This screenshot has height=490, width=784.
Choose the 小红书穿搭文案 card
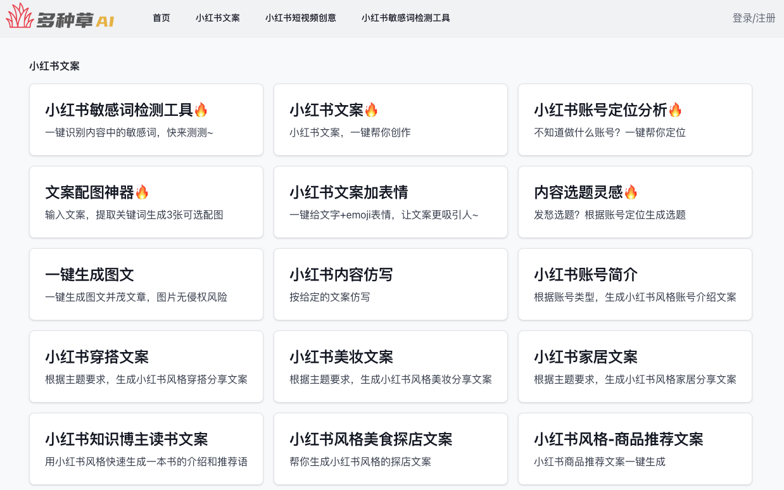point(146,367)
